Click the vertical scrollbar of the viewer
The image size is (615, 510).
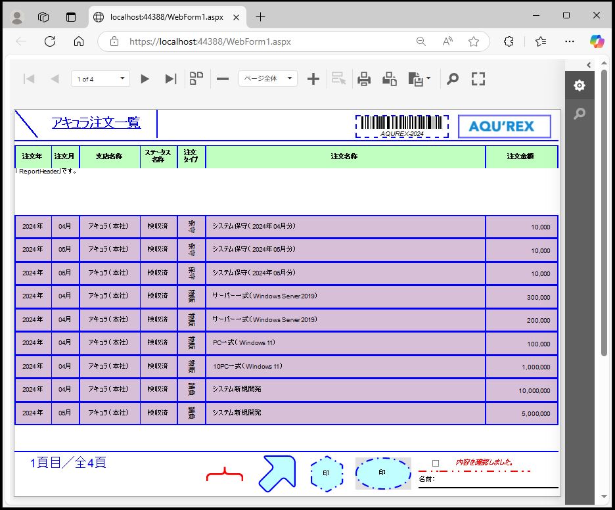click(604, 210)
